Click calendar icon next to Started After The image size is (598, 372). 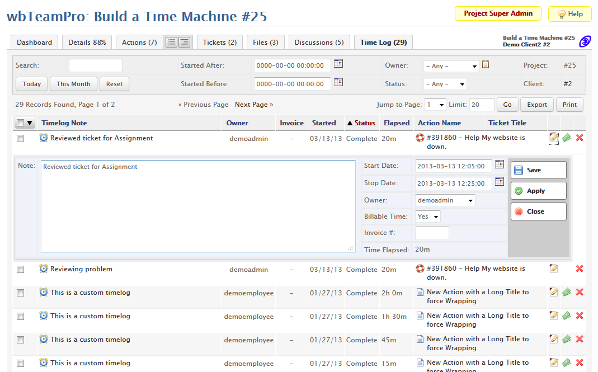click(338, 64)
